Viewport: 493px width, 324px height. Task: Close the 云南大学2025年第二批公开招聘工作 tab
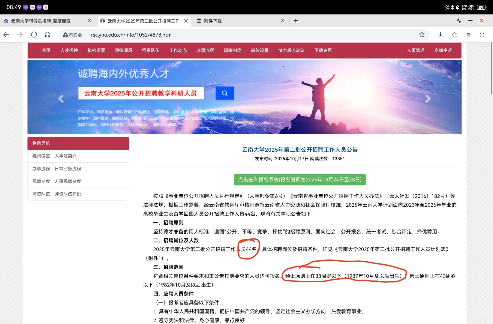pos(186,21)
